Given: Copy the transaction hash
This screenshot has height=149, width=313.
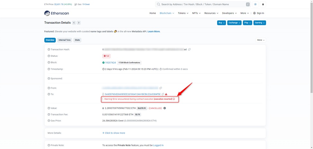Looking at the screenshot, I should (x=189, y=50).
